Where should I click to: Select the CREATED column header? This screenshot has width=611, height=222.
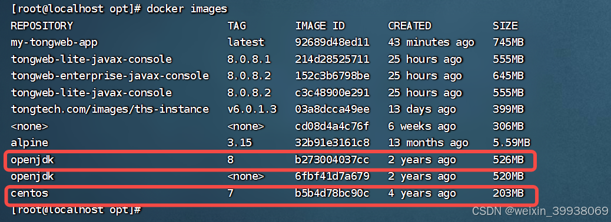click(410, 26)
